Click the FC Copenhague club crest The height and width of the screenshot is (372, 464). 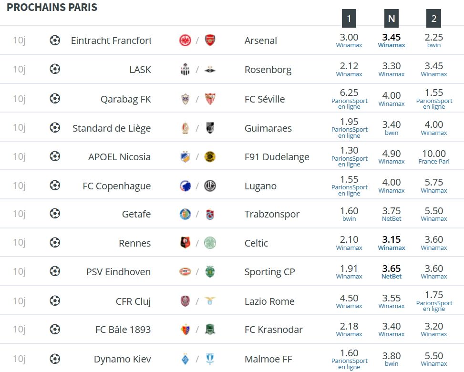[185, 186]
